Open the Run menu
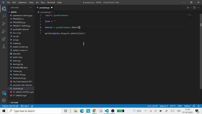This screenshot has height=114, width=202. [43, 3]
